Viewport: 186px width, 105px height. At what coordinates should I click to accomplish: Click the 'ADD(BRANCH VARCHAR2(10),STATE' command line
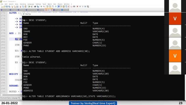tap(69, 96)
